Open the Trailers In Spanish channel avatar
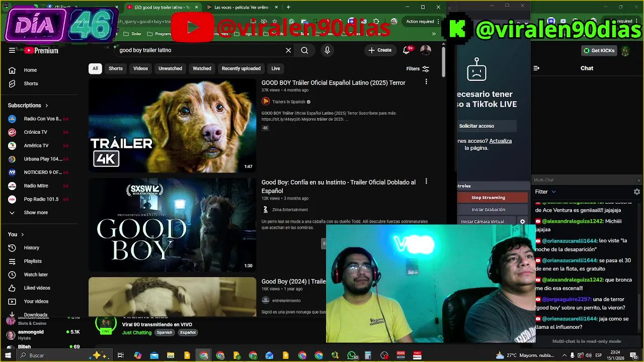The image size is (644, 362). (x=266, y=102)
